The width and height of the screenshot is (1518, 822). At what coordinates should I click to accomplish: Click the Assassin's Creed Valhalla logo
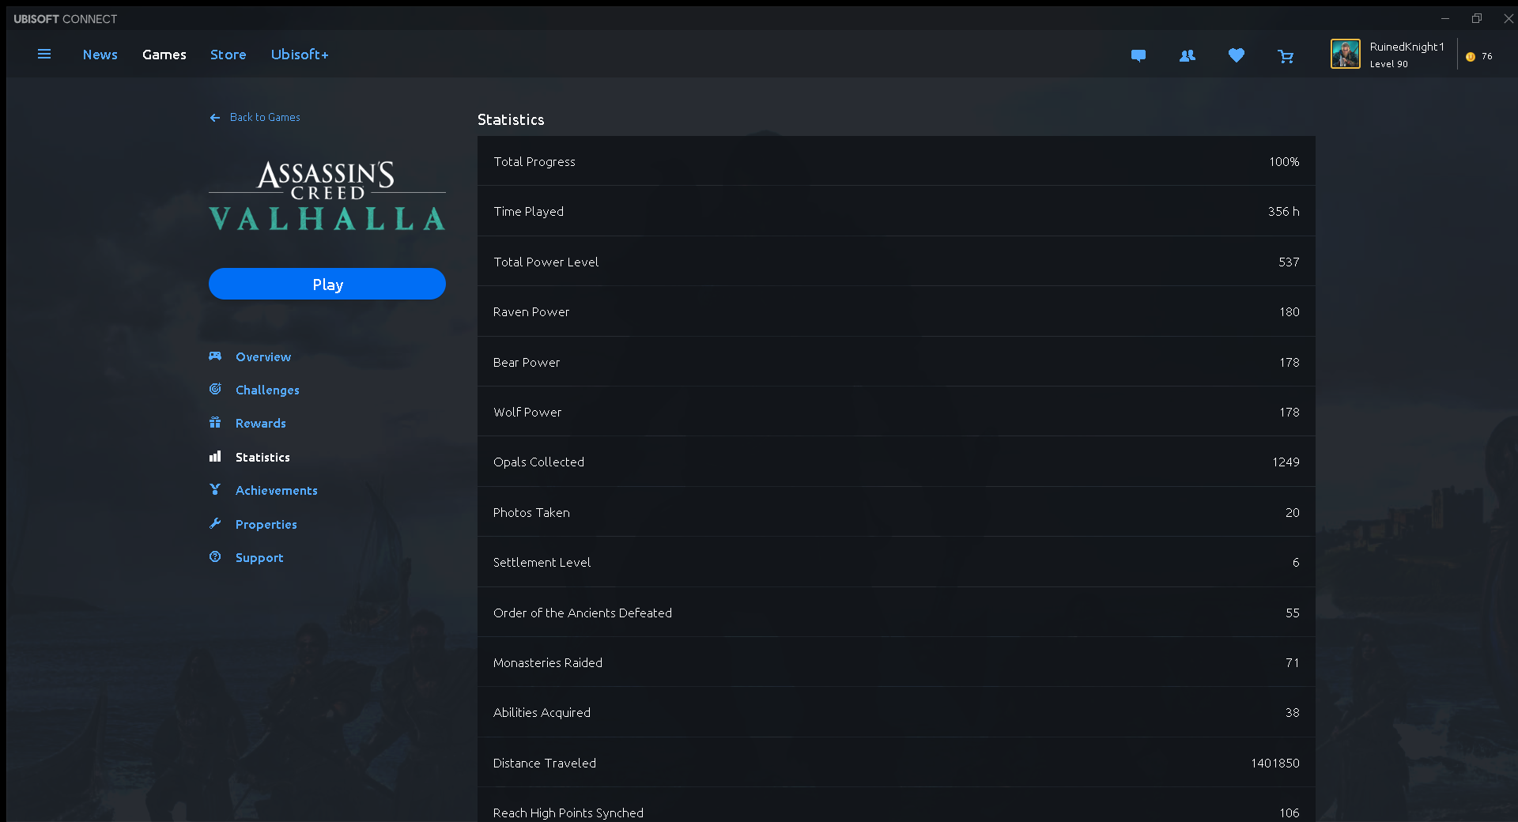[327, 196]
